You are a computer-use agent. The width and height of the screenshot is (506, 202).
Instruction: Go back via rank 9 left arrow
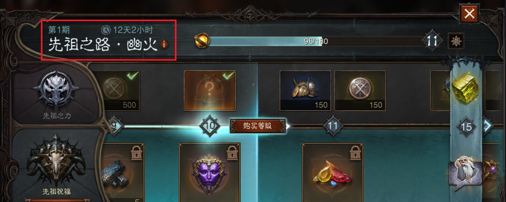click(115, 126)
